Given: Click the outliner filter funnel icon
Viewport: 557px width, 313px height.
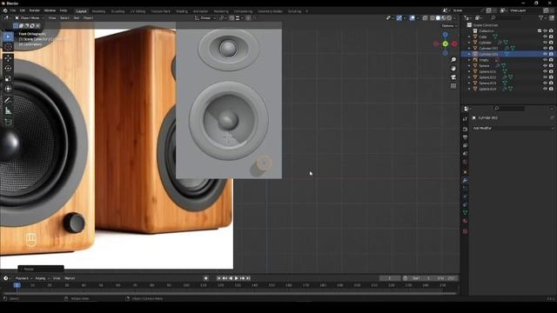Looking at the screenshot, I should [541, 17].
